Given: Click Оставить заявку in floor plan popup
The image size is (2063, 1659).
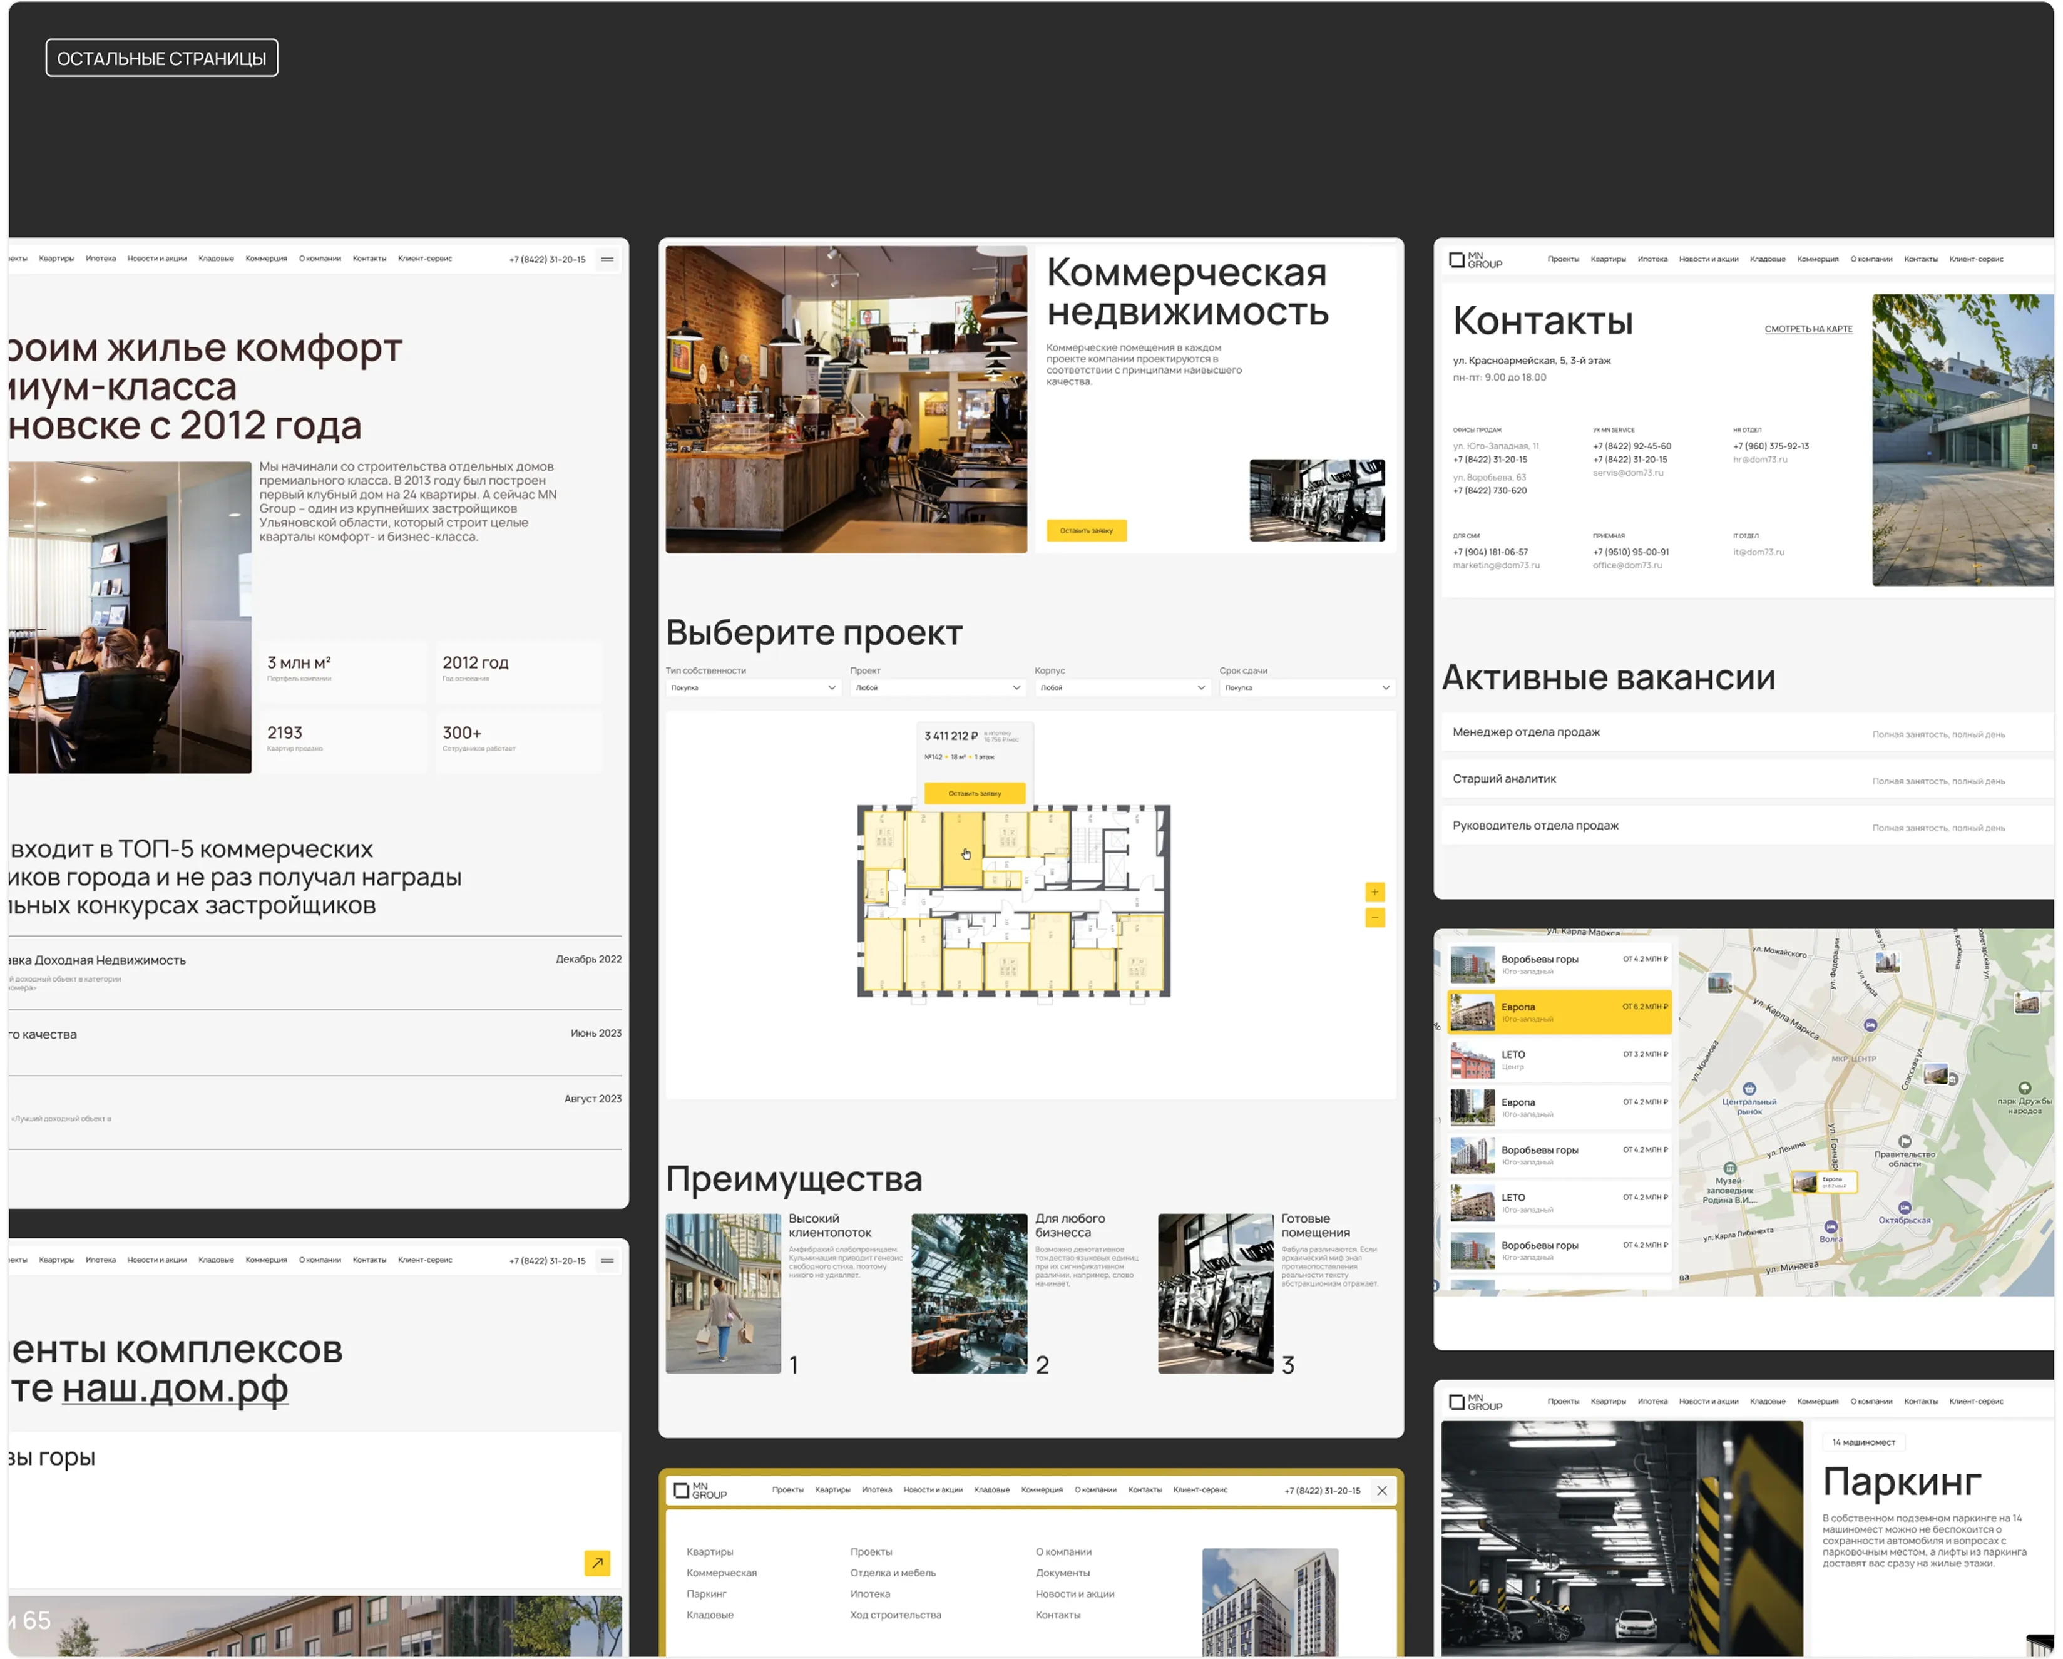Looking at the screenshot, I should point(974,794).
